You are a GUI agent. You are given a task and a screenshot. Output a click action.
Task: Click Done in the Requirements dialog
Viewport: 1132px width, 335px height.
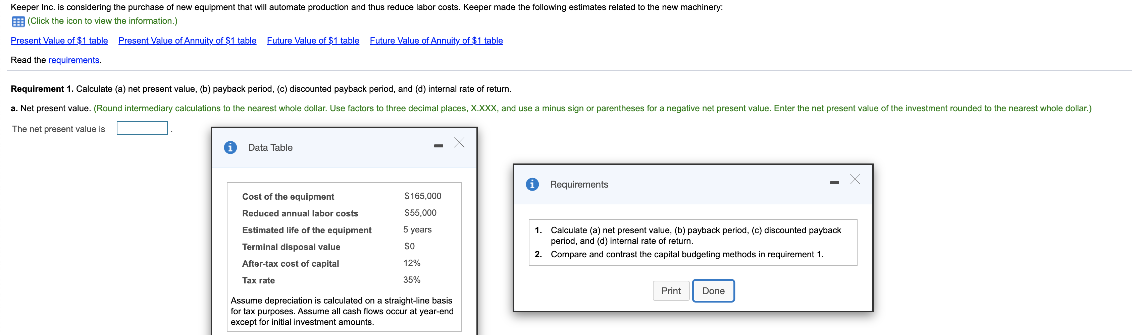click(714, 291)
